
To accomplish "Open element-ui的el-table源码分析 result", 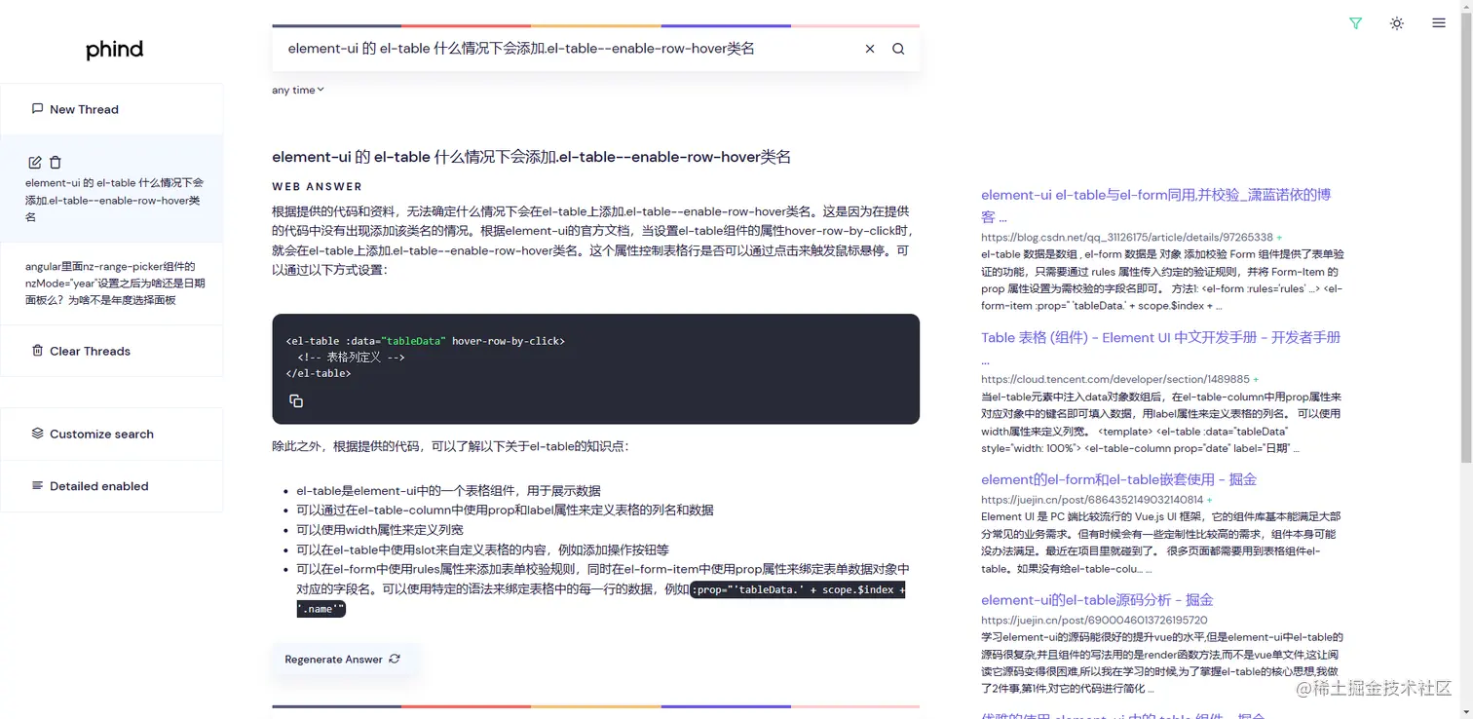I will 1097,599.
